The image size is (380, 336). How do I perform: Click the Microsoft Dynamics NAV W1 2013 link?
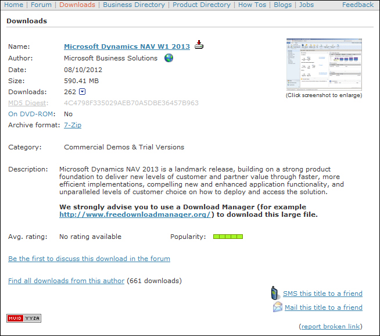tap(127, 47)
